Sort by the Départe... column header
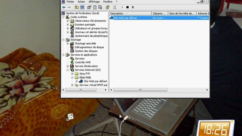 click(x=160, y=14)
